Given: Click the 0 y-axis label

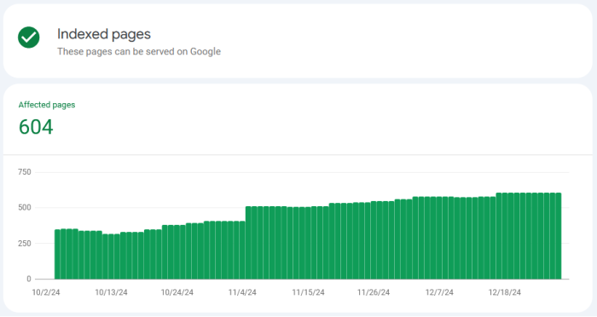Looking at the screenshot, I should pyautogui.click(x=28, y=279).
